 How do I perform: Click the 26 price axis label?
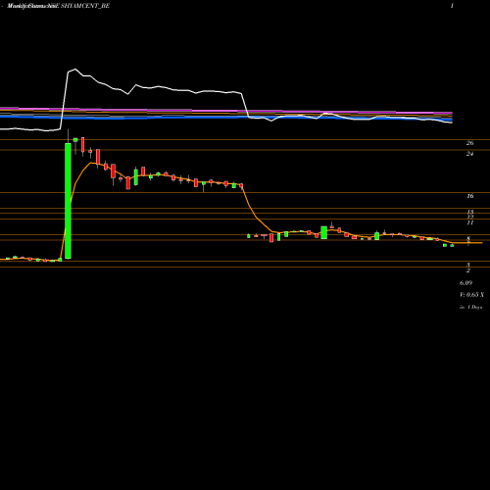(469, 143)
